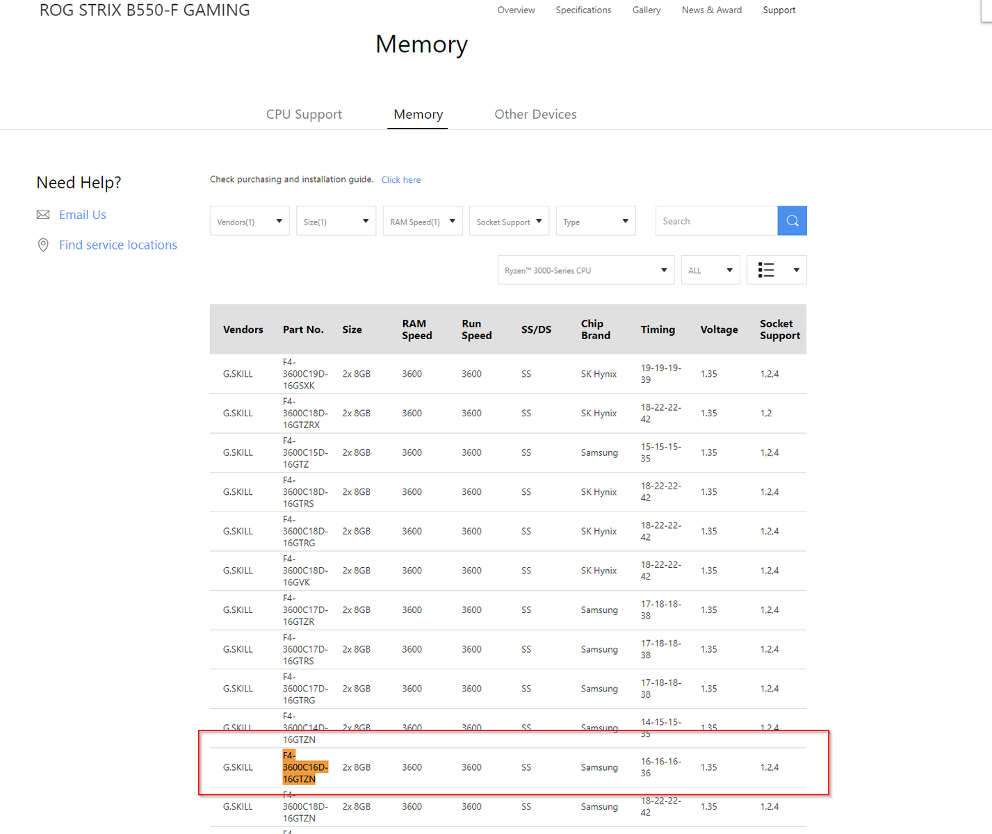Focus the Search input field
This screenshot has width=992, height=834.
tap(716, 221)
